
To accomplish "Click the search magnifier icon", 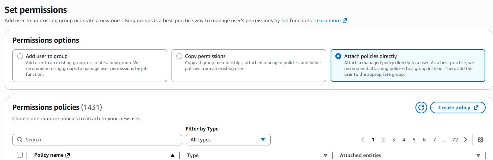I will pyautogui.click(x=20, y=140).
